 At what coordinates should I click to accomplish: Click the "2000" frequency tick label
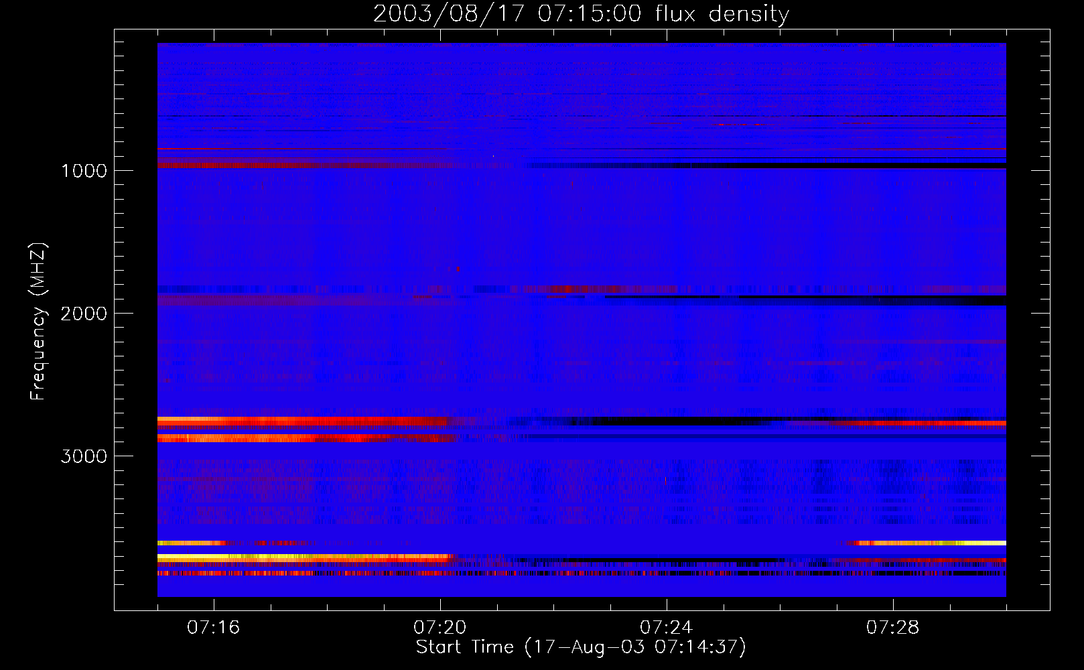84,314
